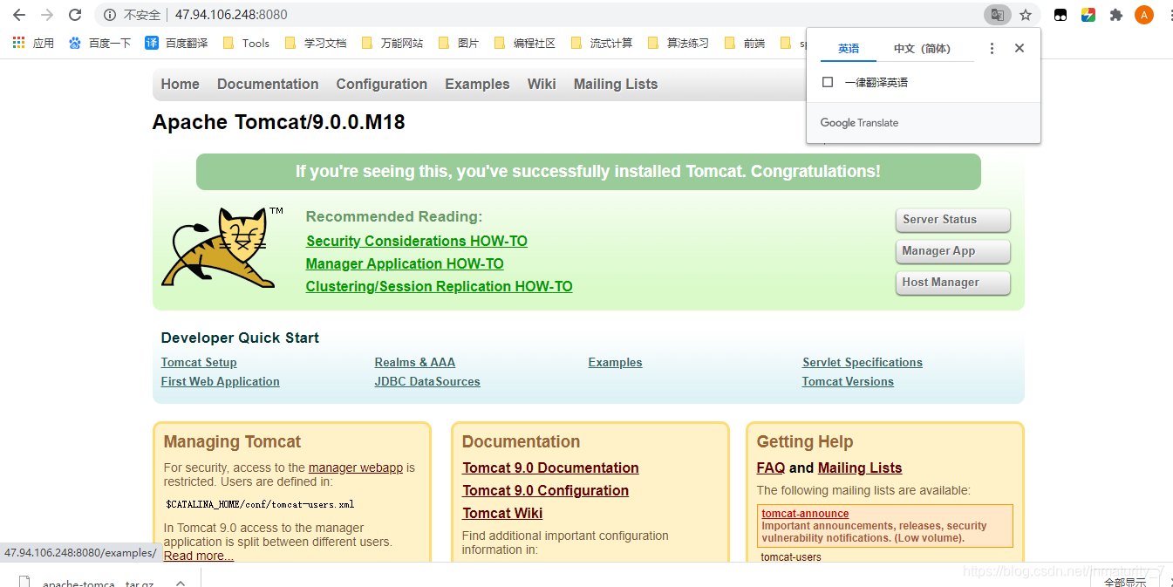The width and height of the screenshot is (1173, 587).
Task: Open the Tomcat Setup link
Action: pos(199,362)
